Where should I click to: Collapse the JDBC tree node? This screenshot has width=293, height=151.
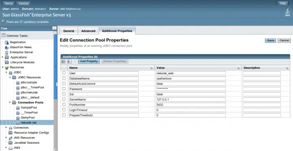pos(6,72)
